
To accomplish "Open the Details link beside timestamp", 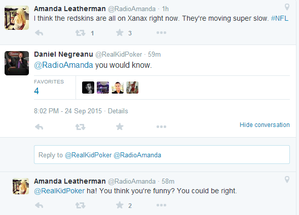I will 118,111.
